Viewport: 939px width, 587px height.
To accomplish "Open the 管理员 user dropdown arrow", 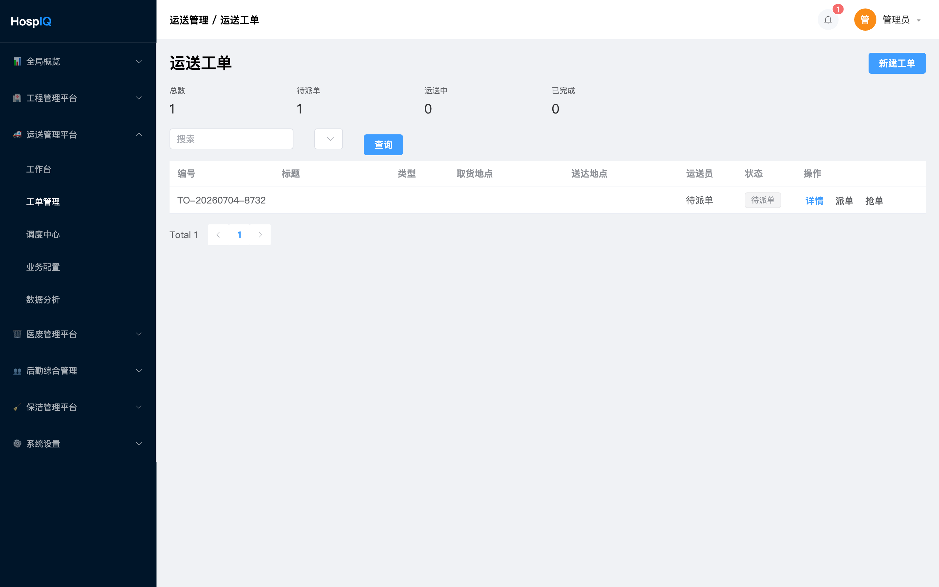I will pos(918,20).
